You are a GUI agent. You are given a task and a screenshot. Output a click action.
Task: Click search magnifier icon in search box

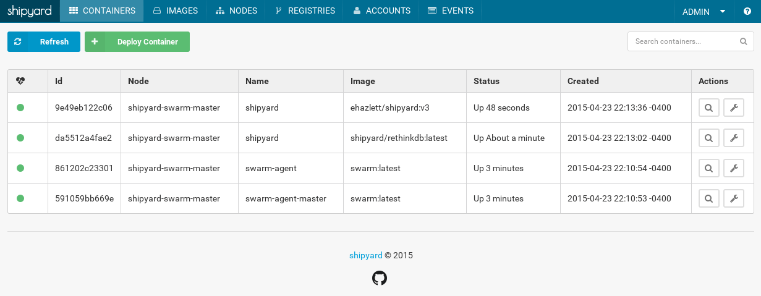pyautogui.click(x=743, y=42)
